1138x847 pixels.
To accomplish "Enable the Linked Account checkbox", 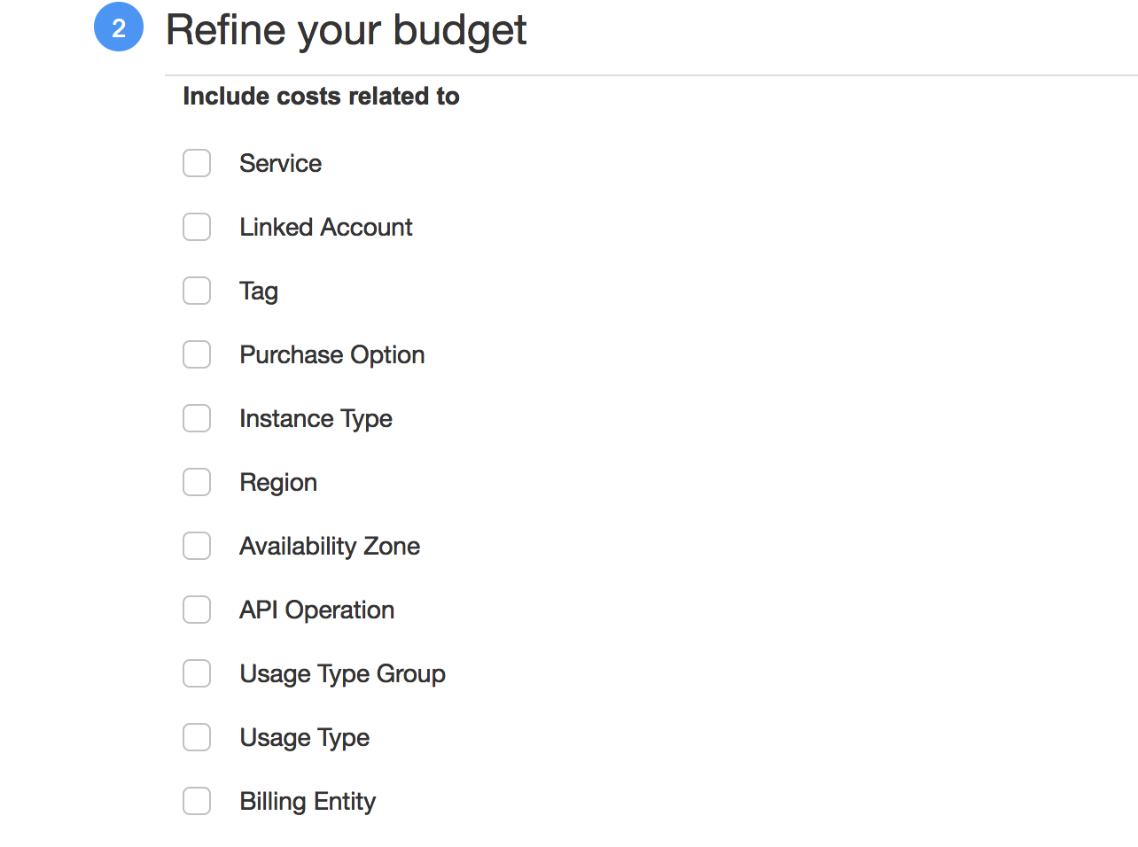I will [197, 227].
